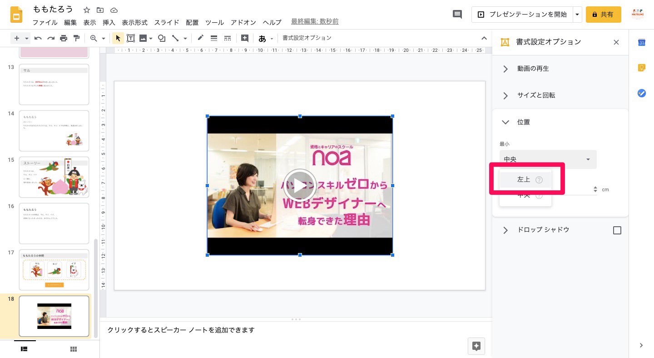Redo the last action
Viewport: 654px width, 358px height.
pos(51,38)
